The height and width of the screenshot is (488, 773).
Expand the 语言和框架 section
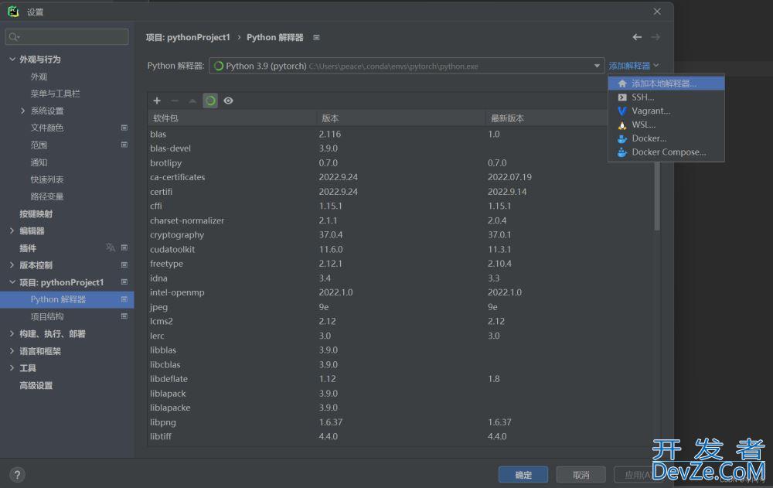point(12,351)
